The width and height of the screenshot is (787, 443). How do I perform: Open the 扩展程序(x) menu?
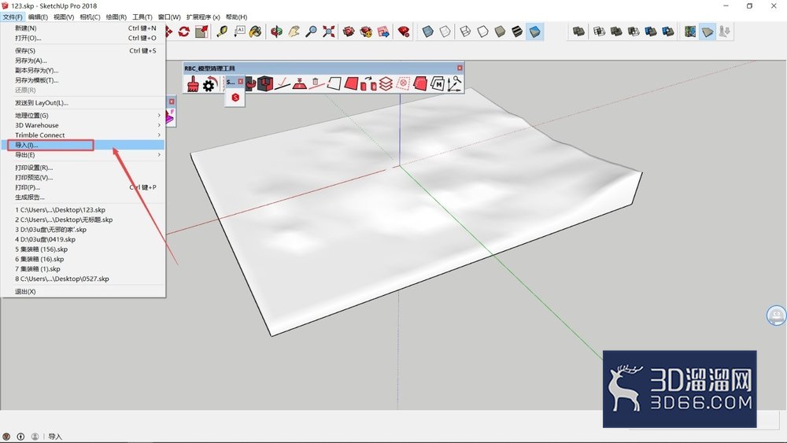click(x=203, y=17)
